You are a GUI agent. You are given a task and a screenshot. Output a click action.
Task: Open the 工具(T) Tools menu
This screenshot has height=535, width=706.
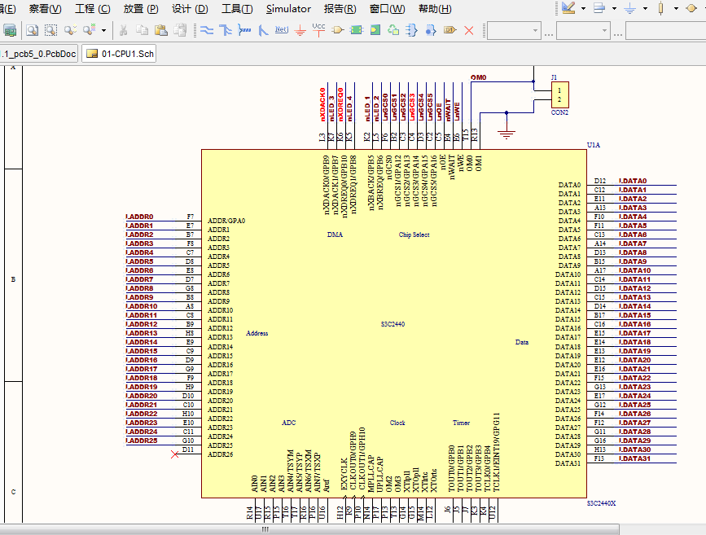[237, 9]
